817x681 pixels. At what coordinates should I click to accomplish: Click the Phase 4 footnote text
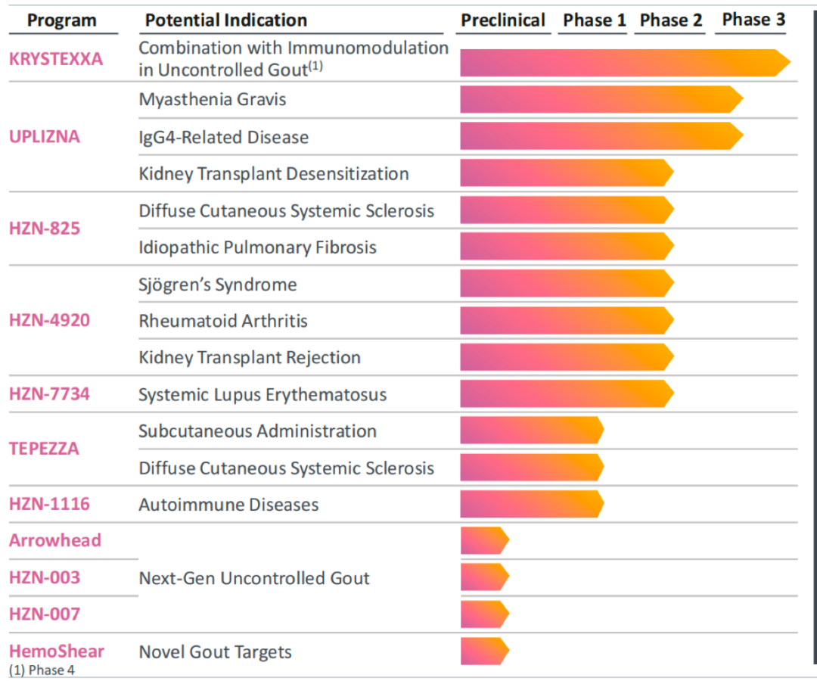tap(42, 670)
